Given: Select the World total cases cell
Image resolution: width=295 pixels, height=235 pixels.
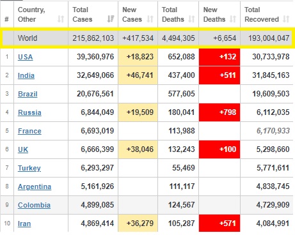Looking at the screenshot, I should [x=93, y=38].
